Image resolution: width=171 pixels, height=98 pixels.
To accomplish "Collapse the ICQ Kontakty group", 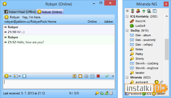I will click(x=127, y=16).
